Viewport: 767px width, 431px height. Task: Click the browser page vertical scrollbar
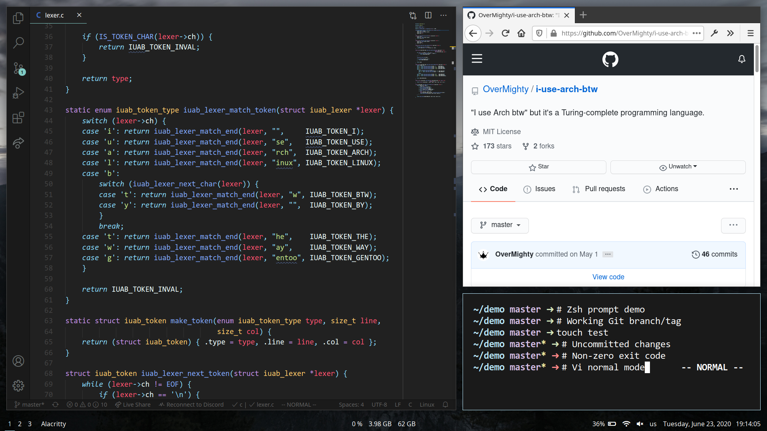coord(757,59)
